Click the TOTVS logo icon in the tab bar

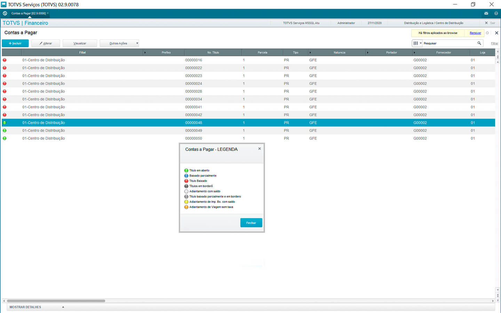5,13
